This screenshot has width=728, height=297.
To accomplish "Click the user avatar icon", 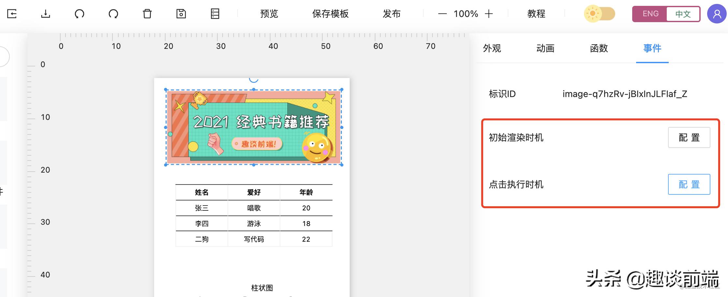I will (x=716, y=14).
